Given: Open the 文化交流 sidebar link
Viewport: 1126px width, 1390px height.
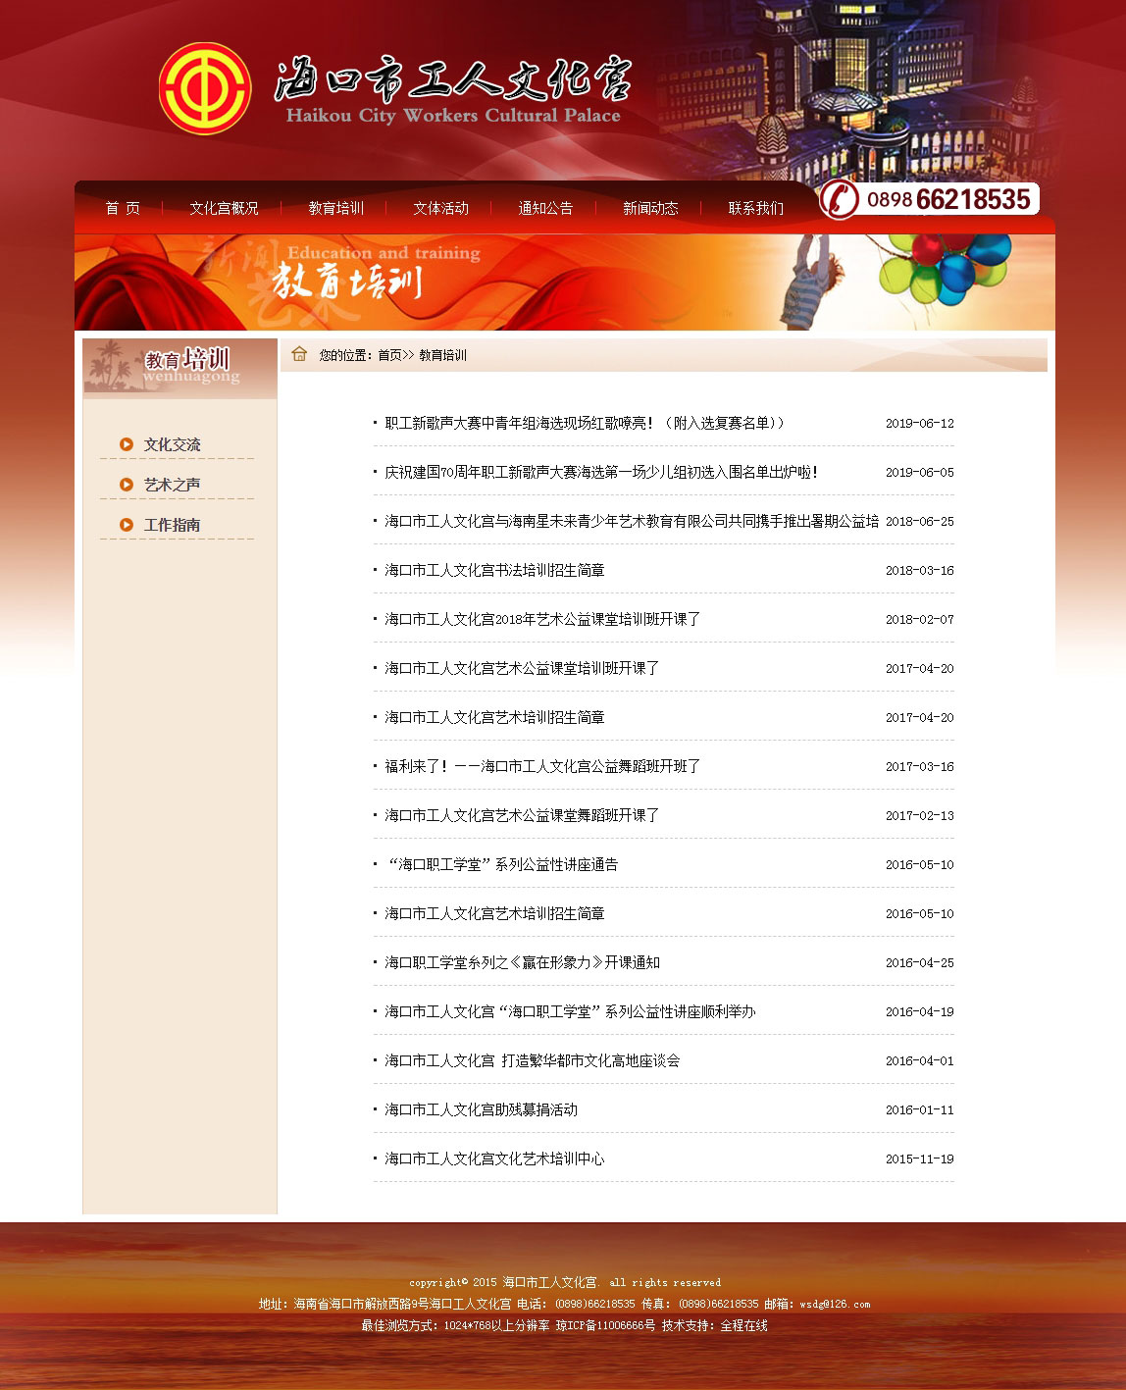Looking at the screenshot, I should [x=173, y=444].
